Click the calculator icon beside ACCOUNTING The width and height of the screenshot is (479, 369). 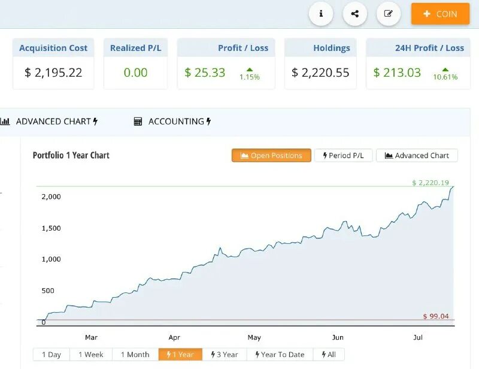138,122
